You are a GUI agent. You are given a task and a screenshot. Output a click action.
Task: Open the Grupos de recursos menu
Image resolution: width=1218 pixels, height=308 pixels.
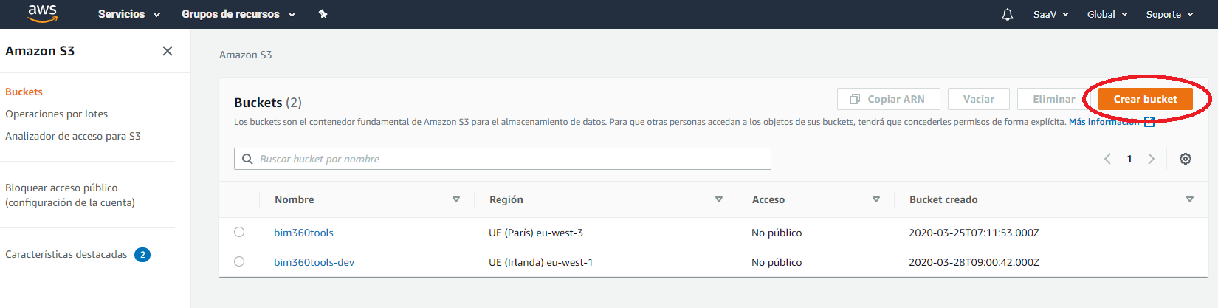pyautogui.click(x=238, y=14)
